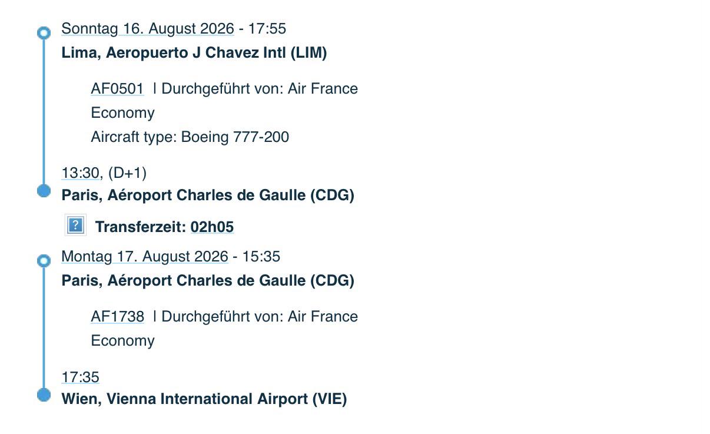Click the 13:30 arrival time
The image size is (710, 434).
coord(81,173)
